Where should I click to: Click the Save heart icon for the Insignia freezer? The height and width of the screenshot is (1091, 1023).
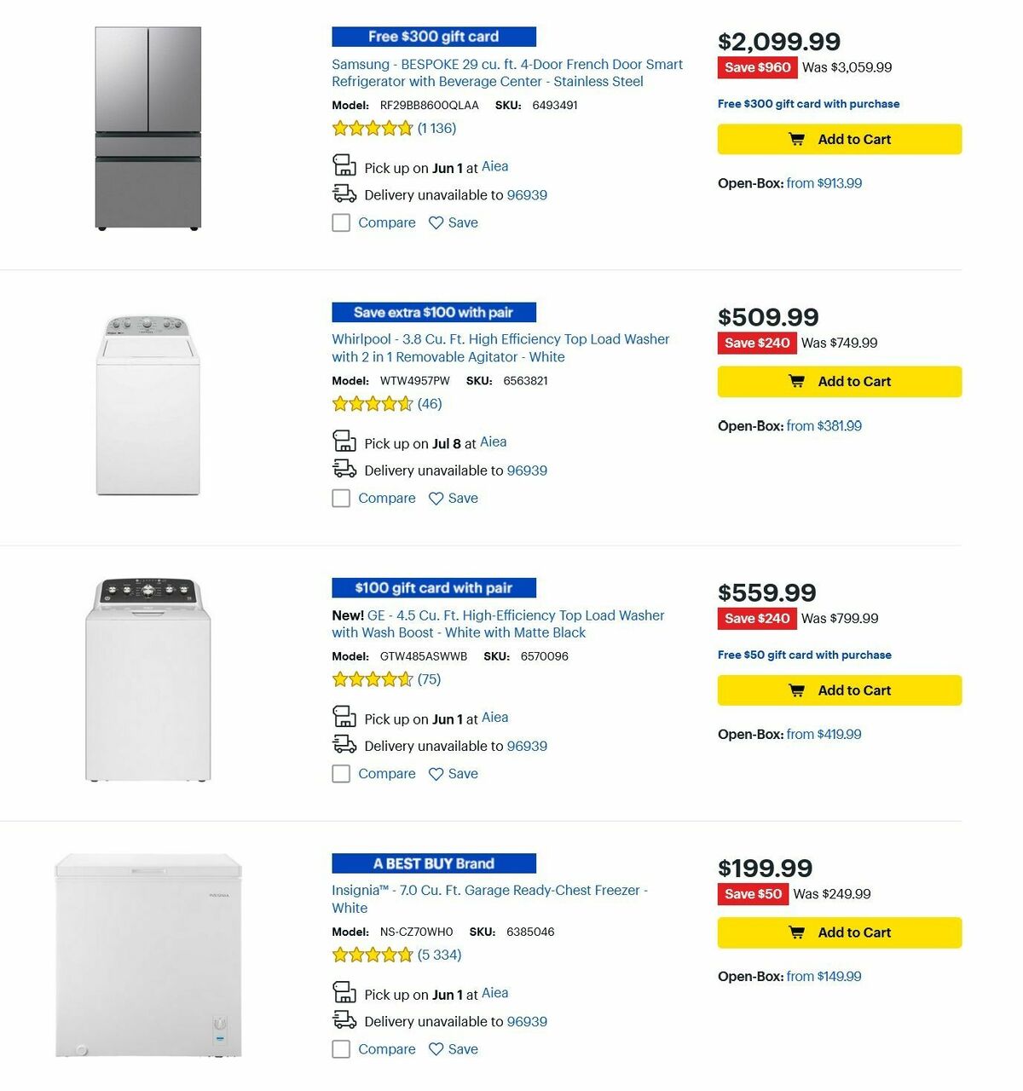click(436, 1049)
